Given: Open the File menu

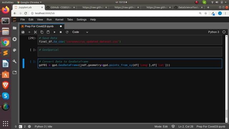Looking at the screenshot, I should (23, 20).
